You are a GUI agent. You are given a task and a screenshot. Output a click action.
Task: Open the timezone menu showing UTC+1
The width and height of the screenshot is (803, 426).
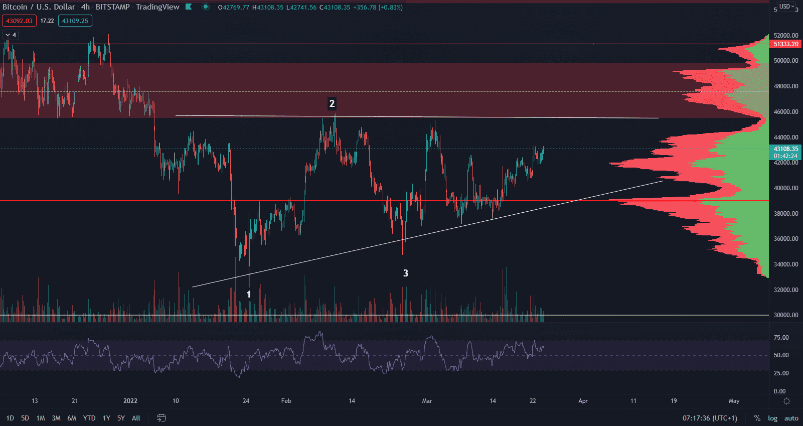710,418
